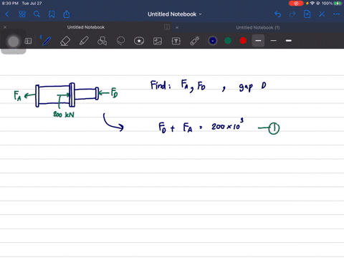This screenshot has width=344, height=258.
Task: Tap the battery indicator in status bar
Action: (338, 4)
